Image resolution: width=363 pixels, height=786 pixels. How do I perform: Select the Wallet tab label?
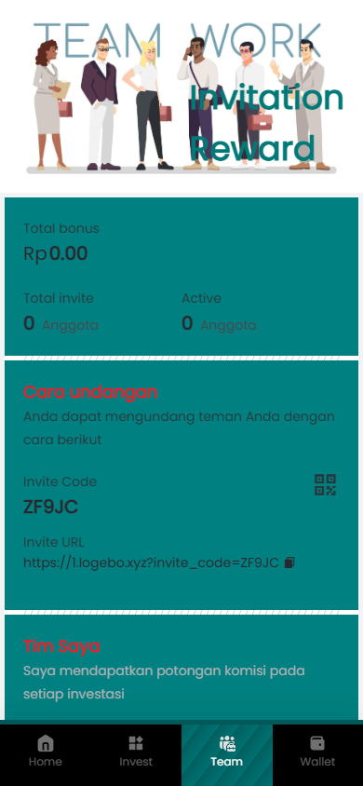click(x=317, y=762)
